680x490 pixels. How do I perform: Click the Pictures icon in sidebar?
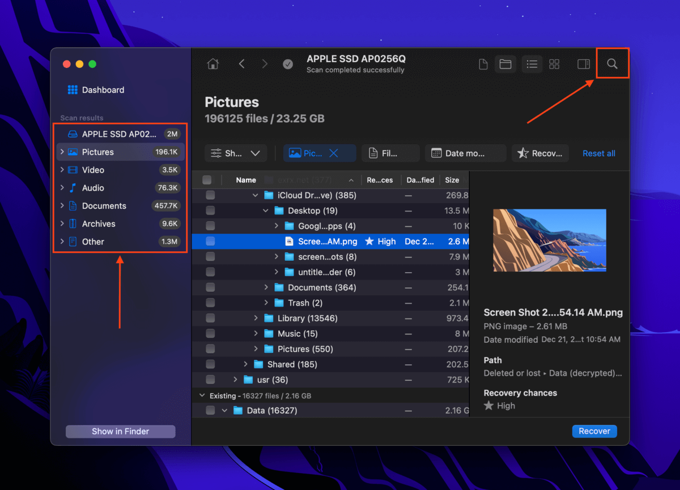pos(73,152)
